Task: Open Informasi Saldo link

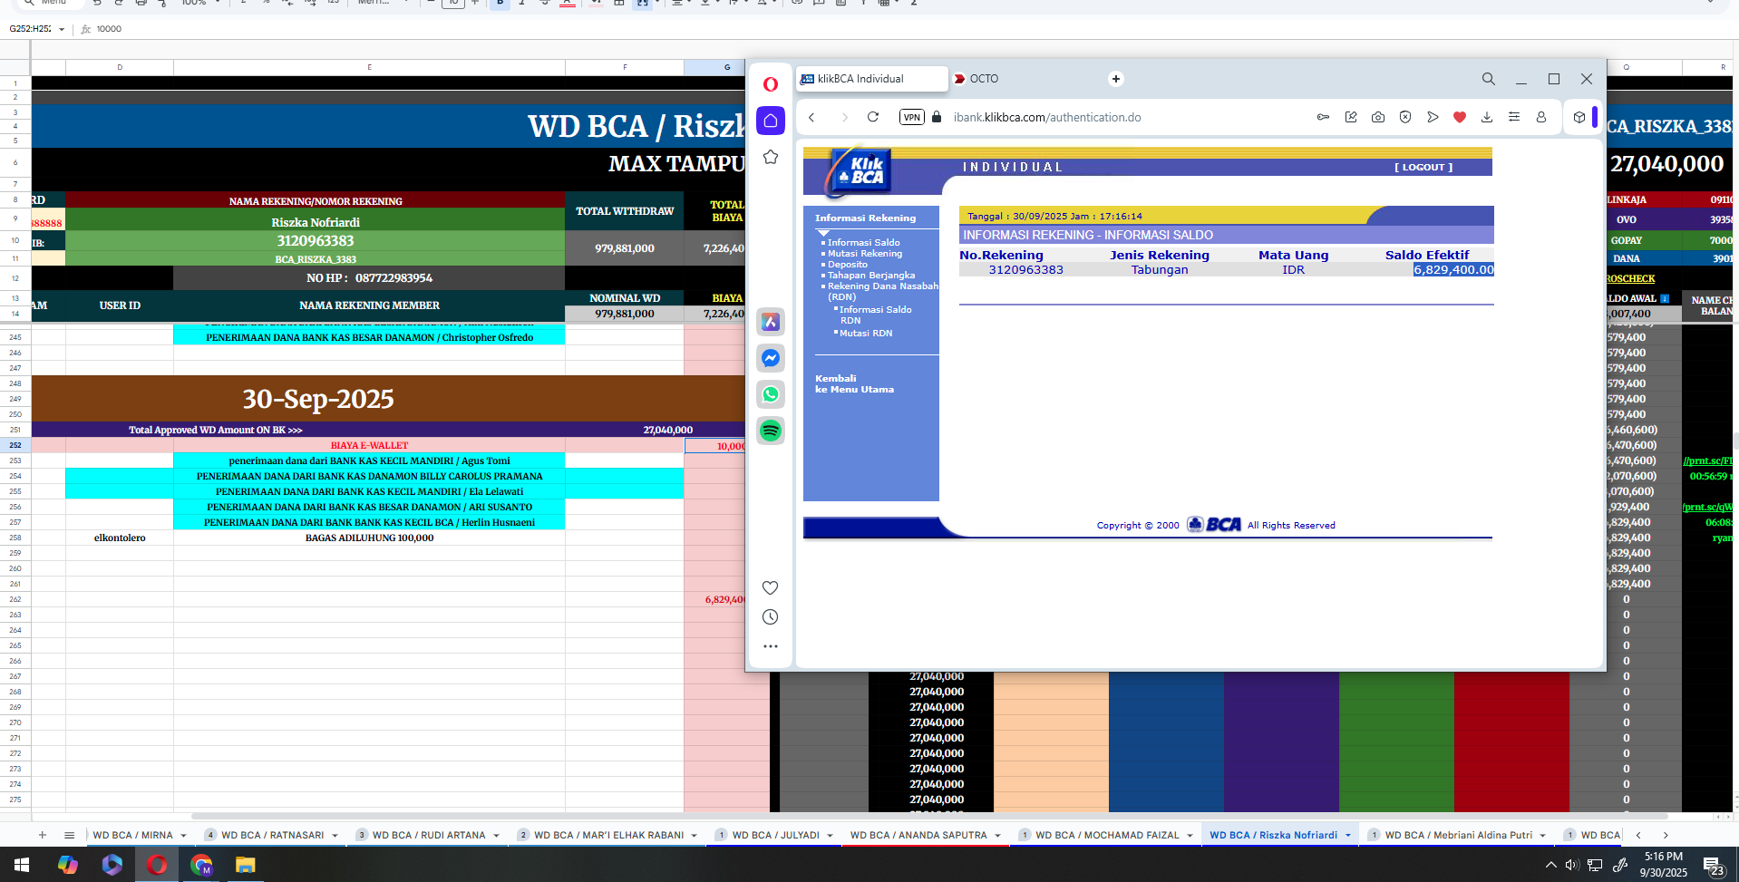Action: (x=863, y=242)
